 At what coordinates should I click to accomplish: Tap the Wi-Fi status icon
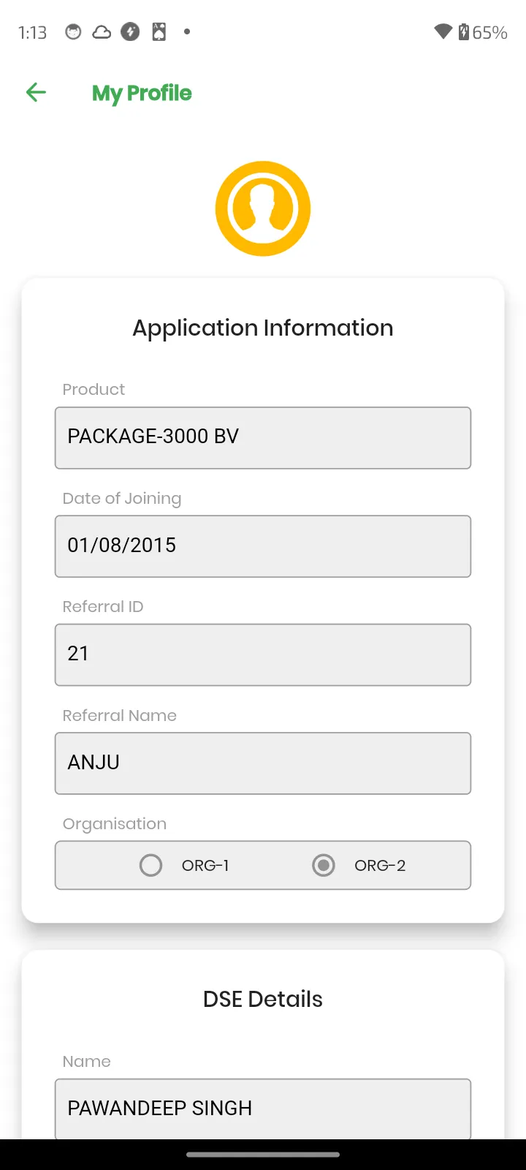click(443, 31)
